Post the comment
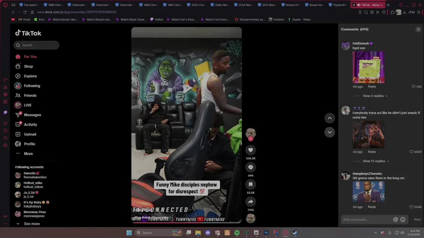The height and width of the screenshot is (238, 424). coord(417,219)
